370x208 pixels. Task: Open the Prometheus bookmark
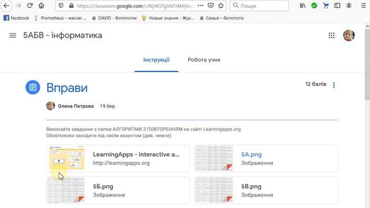[60, 18]
